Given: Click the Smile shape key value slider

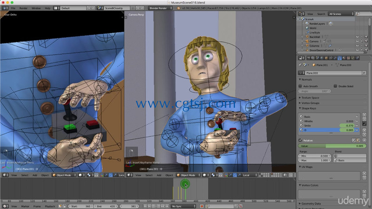Looking at the screenshot, I should pyautogui.click(x=347, y=125).
